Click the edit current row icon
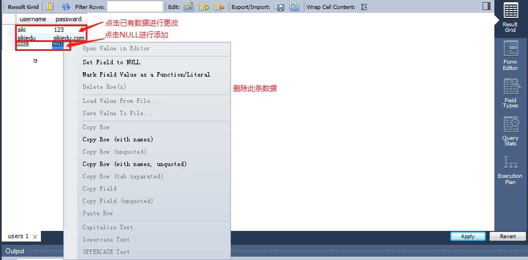This screenshot has width=528, height=260. 189,7
